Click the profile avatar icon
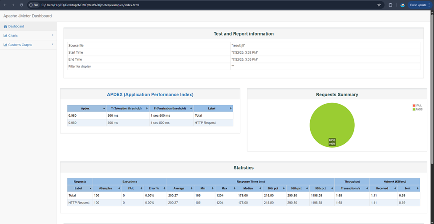 click(402, 5)
